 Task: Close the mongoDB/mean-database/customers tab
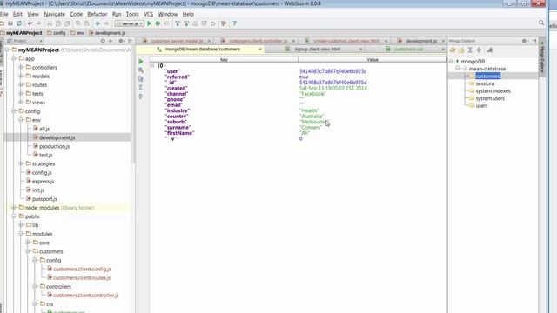coord(260,50)
